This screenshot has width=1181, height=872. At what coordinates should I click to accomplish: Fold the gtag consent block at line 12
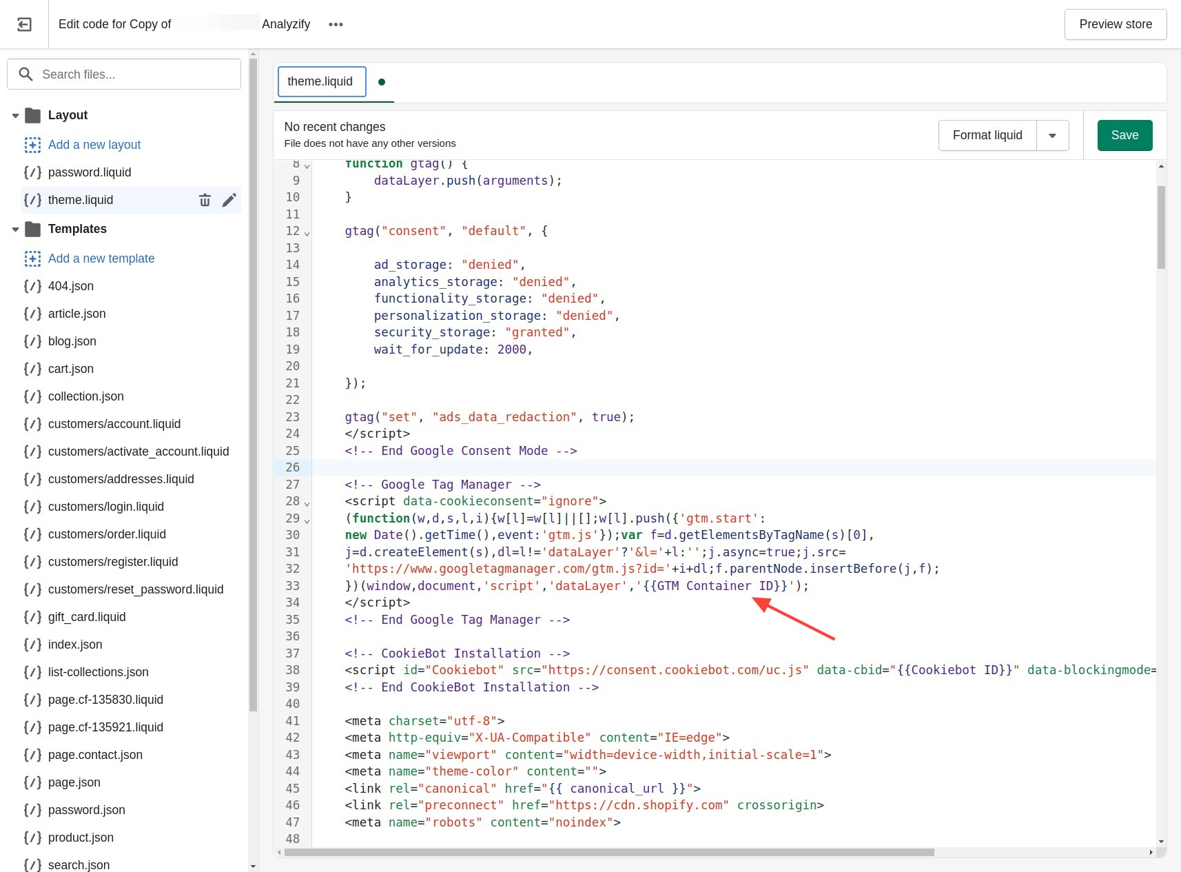[306, 232]
